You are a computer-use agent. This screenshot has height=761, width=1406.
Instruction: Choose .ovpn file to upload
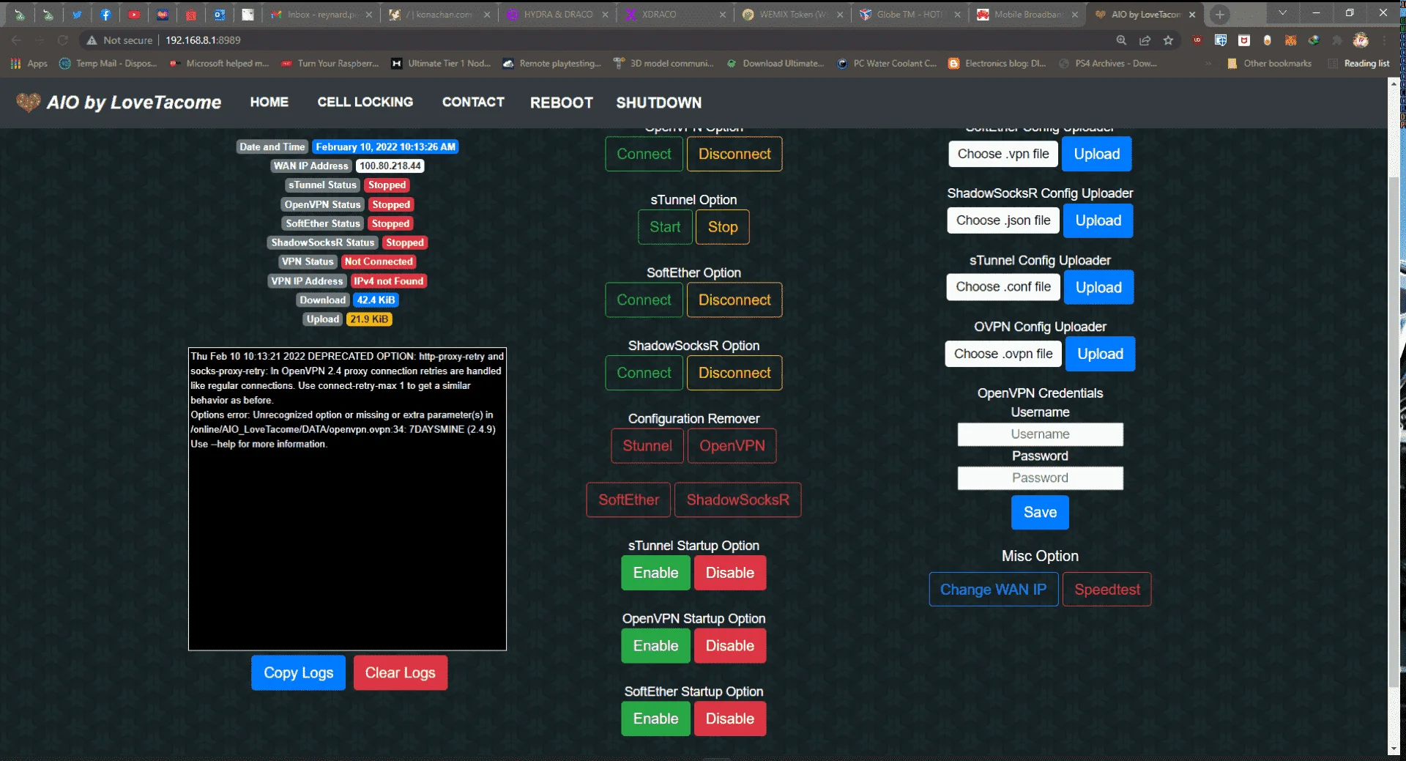1003,354
